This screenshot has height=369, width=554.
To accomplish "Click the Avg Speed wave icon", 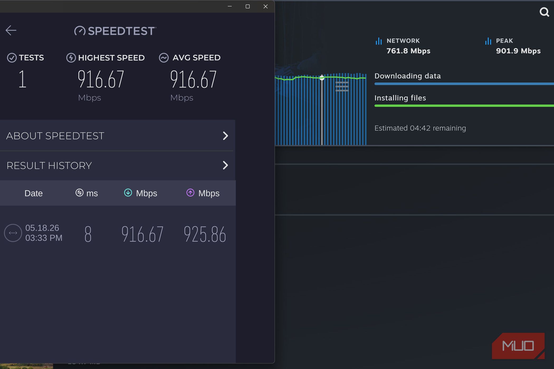I will pyautogui.click(x=164, y=58).
